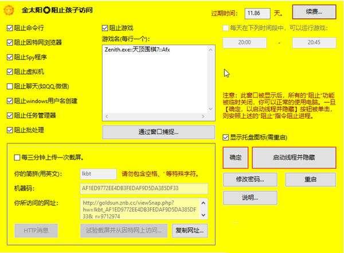
Task: Enable 阻止聊天(如QQ,微信) checkbox
Action: (10, 86)
